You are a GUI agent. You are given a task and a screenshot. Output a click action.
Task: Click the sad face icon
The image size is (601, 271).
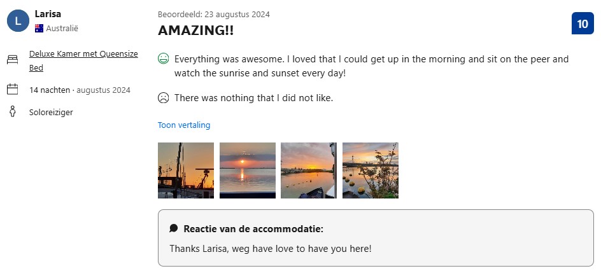pos(164,98)
